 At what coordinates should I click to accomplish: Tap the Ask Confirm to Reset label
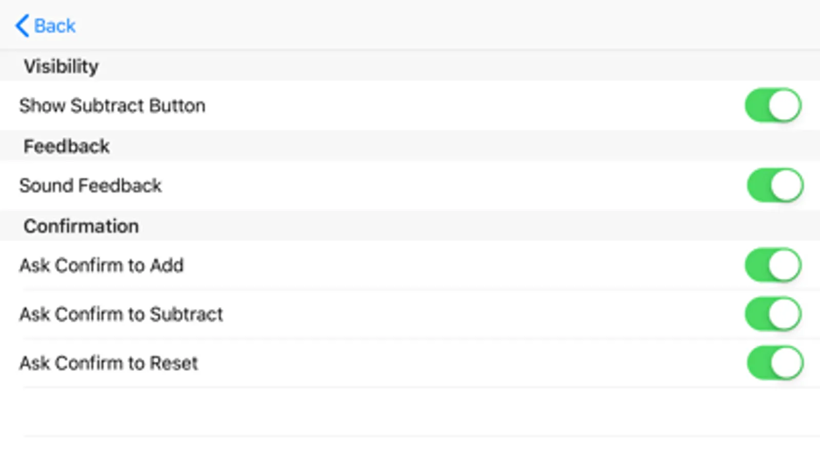pyautogui.click(x=109, y=363)
